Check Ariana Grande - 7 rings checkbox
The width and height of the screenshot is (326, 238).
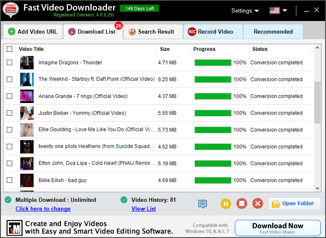(x=9, y=96)
